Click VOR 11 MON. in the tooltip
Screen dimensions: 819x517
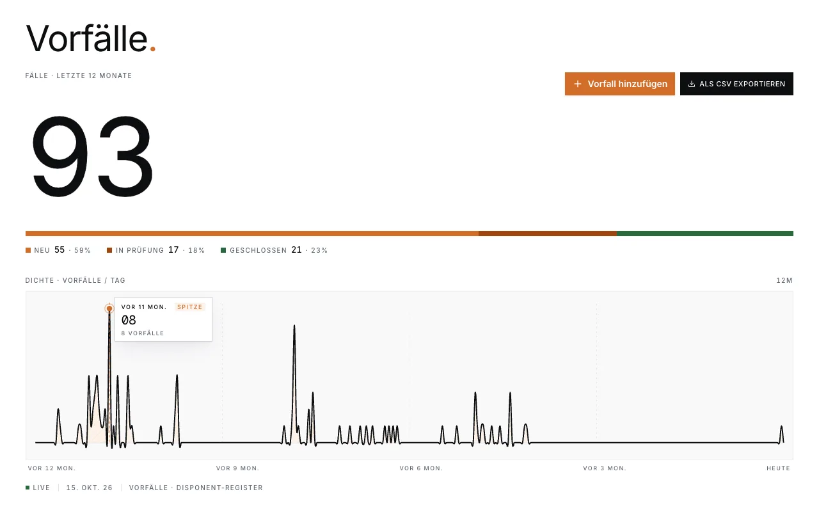tap(144, 307)
